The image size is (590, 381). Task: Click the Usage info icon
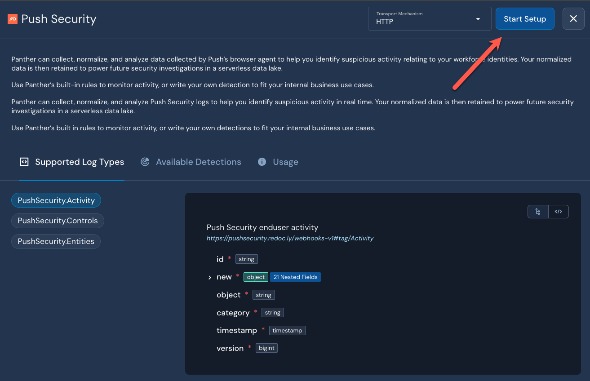coord(262,162)
